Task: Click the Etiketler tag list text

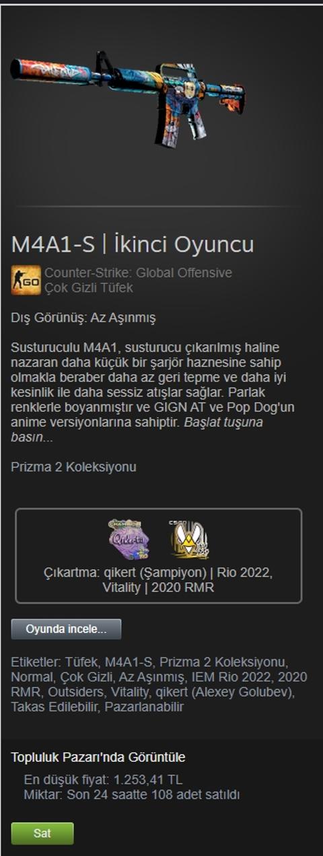Action: pos(159,684)
